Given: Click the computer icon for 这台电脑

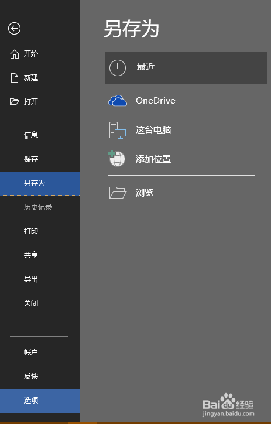Looking at the screenshot, I should click(118, 131).
